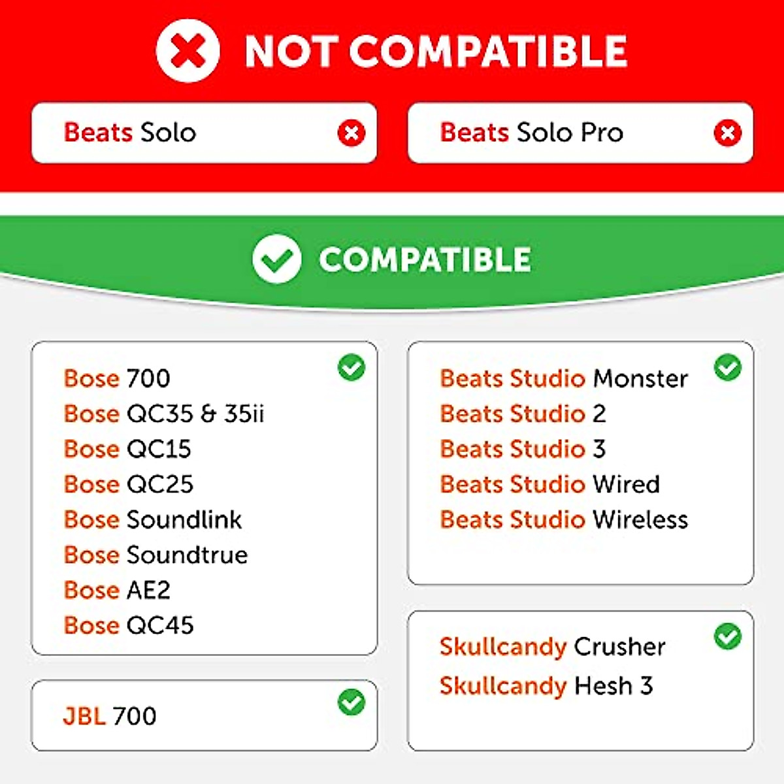The width and height of the screenshot is (784, 784).
Task: Click the large white X icon beside NOT COMPATIBLE
Action: click(188, 51)
